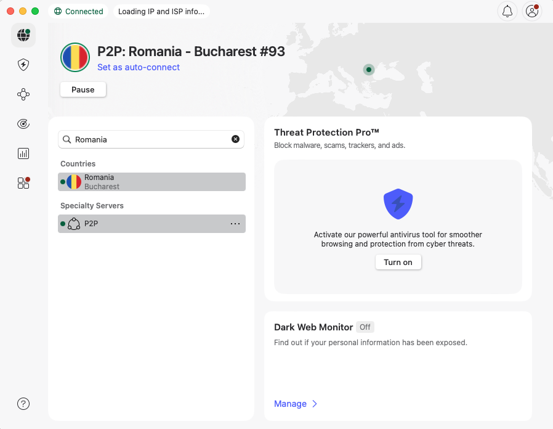This screenshot has width=553, height=429.
Task: Open notifications bell icon
Action: click(507, 11)
